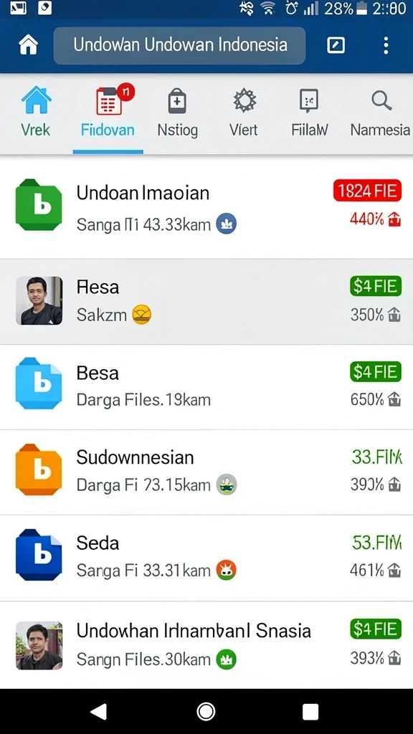Tap the upload icon beside 390%
The height and width of the screenshot is (734, 413).
tap(394, 485)
